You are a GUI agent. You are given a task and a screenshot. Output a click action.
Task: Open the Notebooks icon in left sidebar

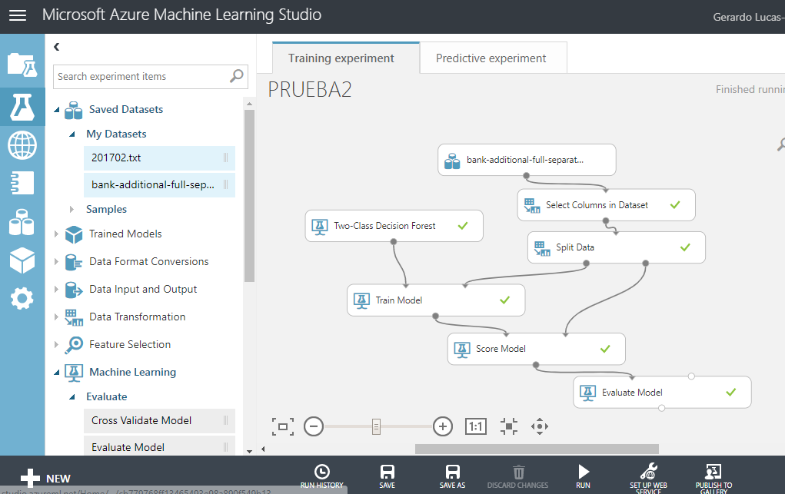click(22, 183)
